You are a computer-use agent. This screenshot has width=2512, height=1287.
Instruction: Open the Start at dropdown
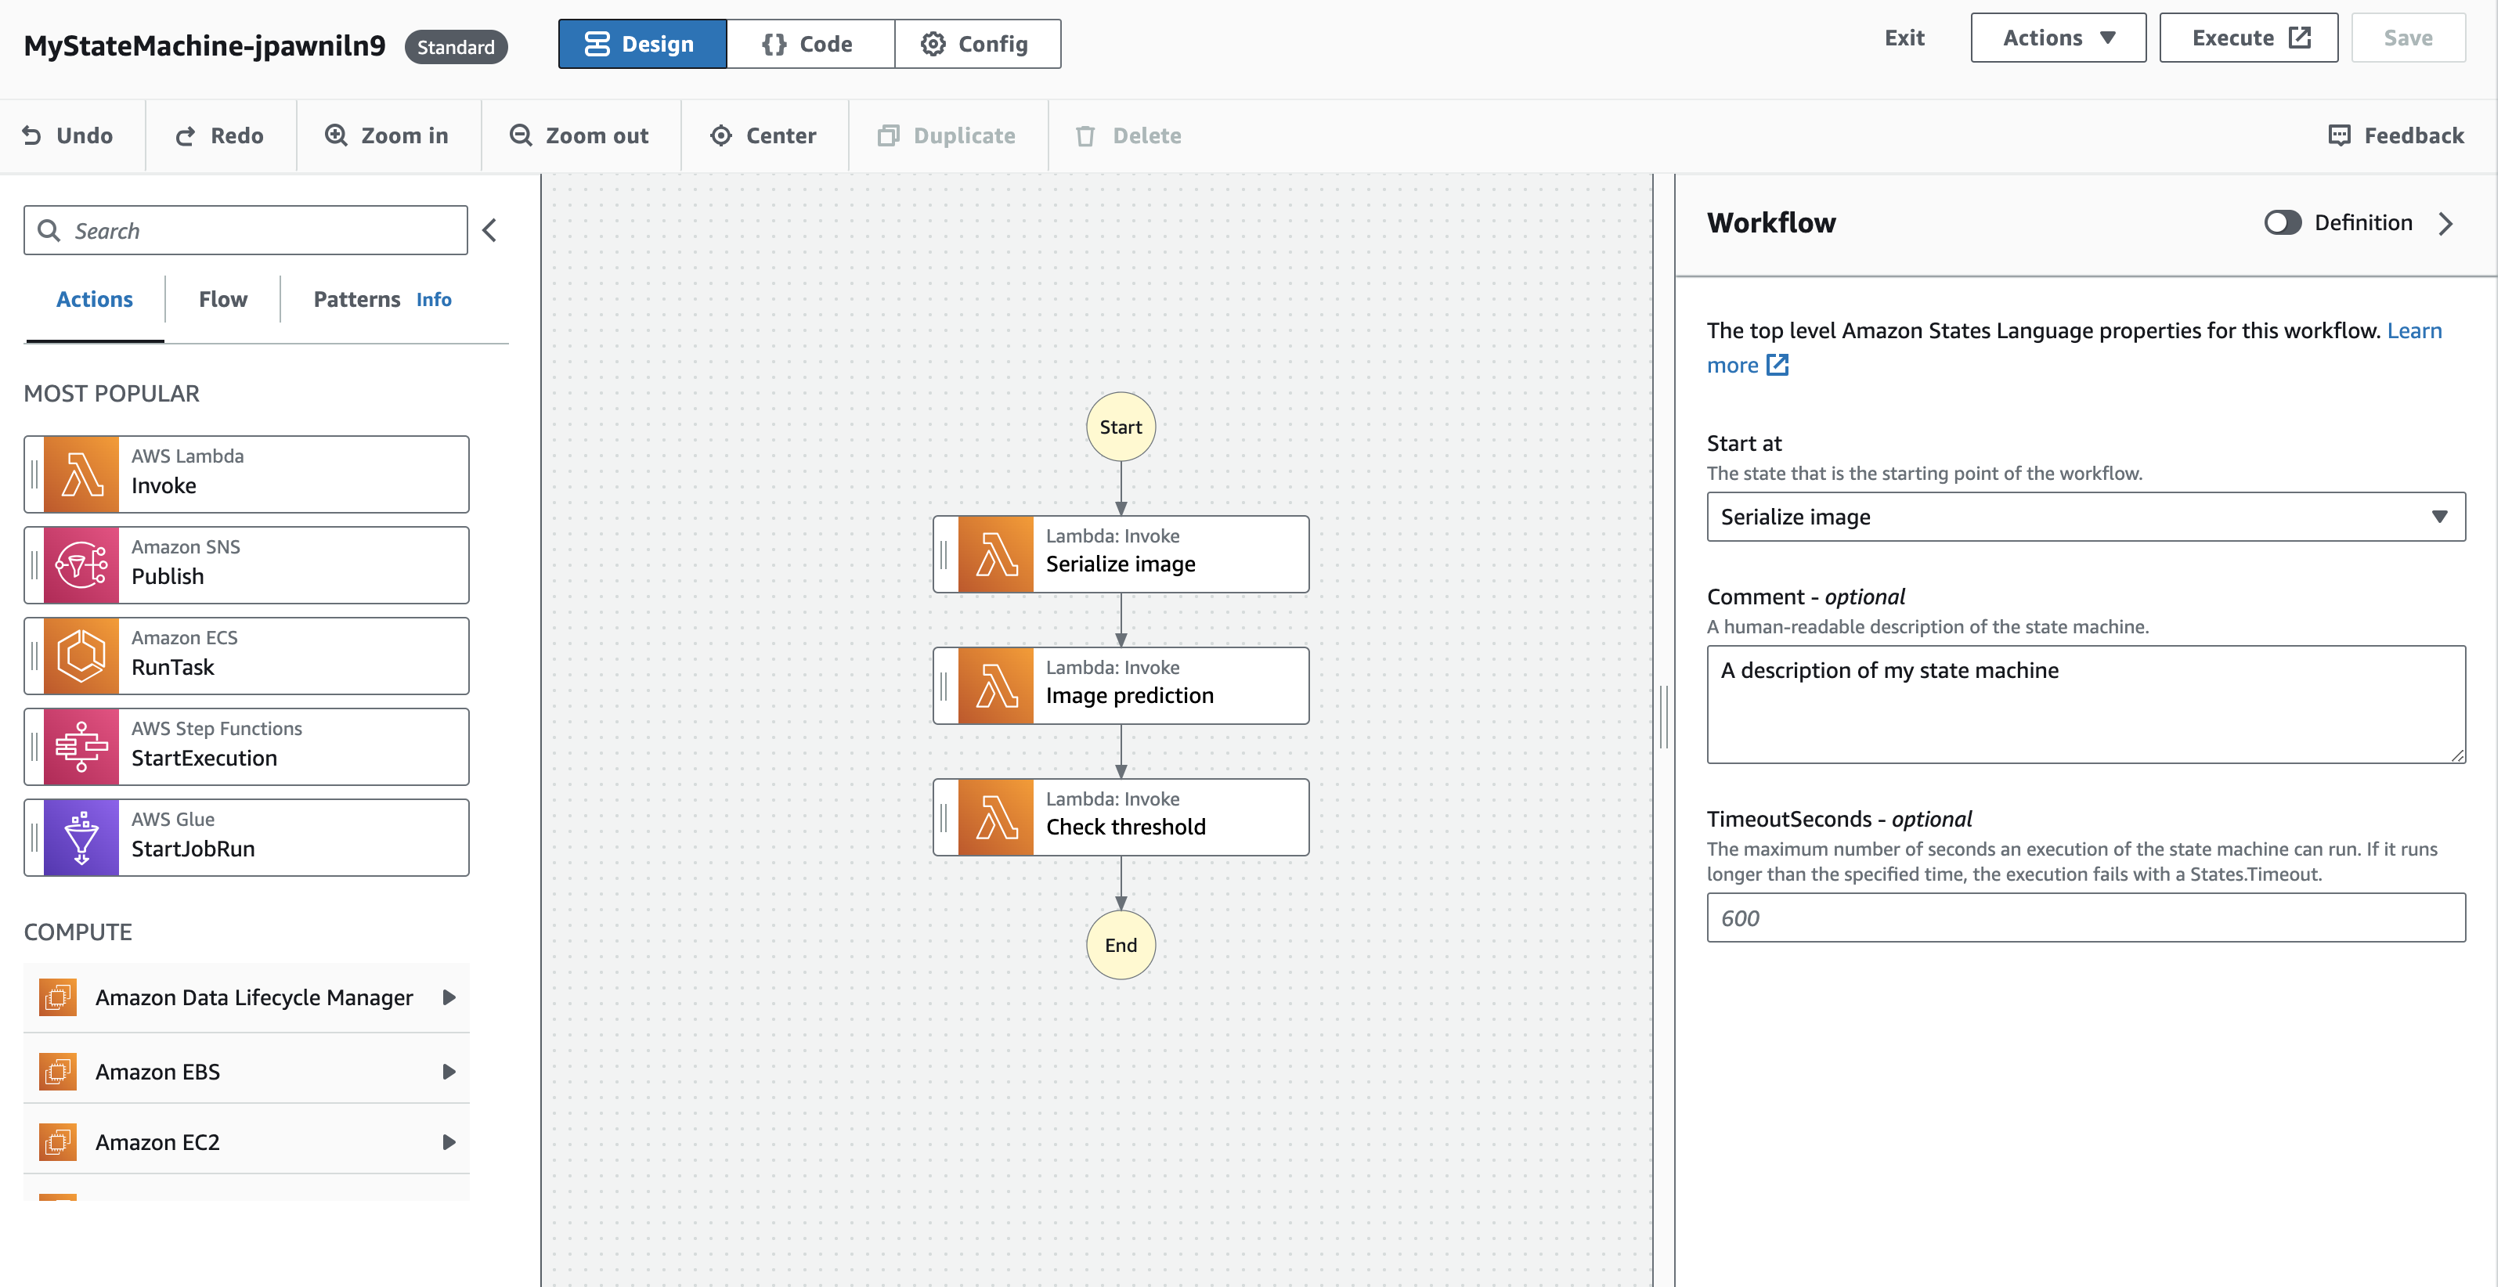2086,517
